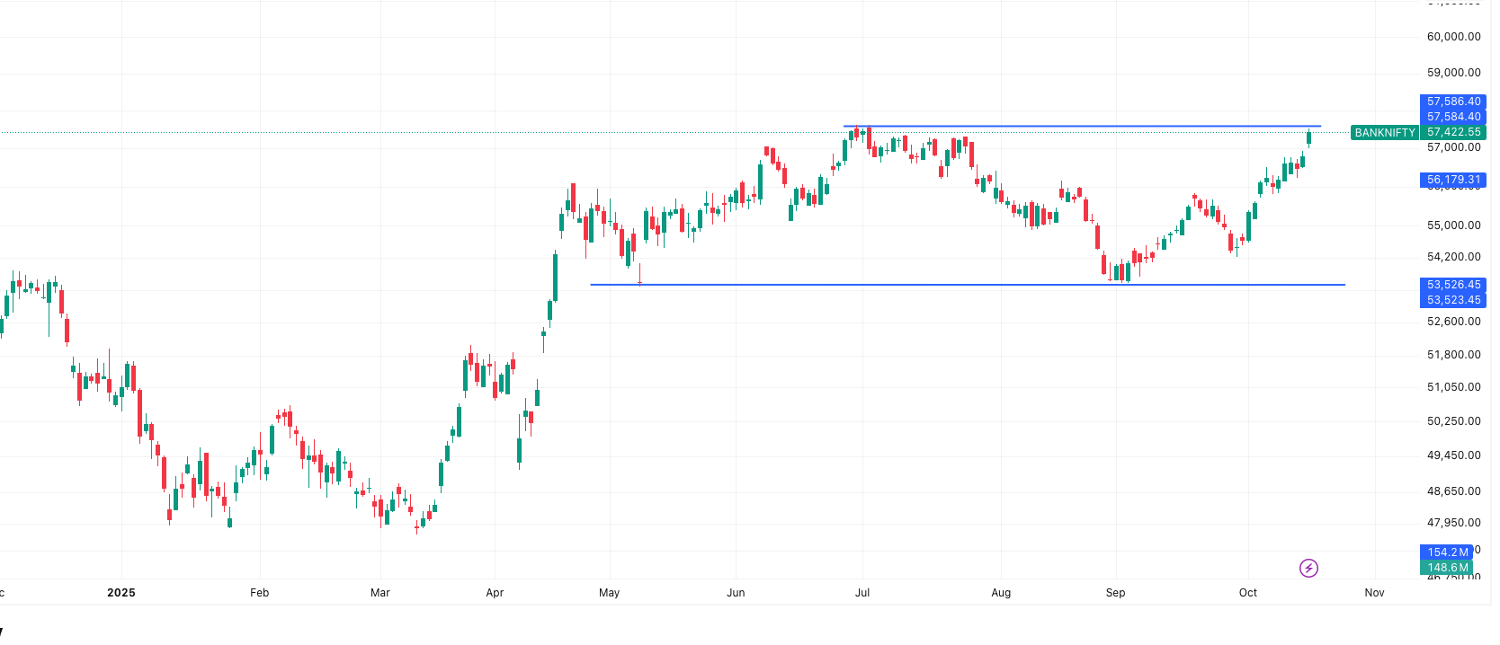Click the Sep label on time axis
Screen dimensions: 1500x645
point(1115,593)
